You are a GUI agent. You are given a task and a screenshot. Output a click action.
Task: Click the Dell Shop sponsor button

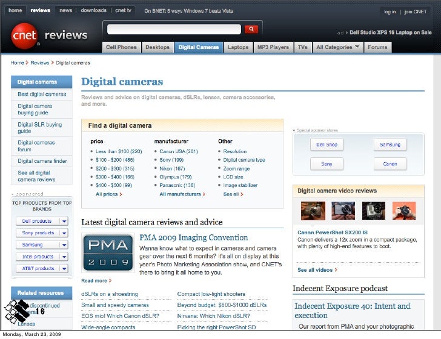pos(327,145)
